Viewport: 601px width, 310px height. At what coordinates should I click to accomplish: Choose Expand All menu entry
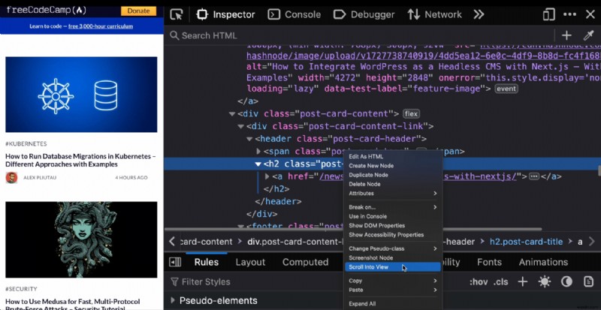pyautogui.click(x=393, y=304)
